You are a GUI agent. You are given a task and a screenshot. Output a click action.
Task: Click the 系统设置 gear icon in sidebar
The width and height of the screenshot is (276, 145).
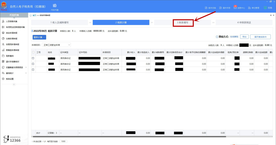point(3,79)
